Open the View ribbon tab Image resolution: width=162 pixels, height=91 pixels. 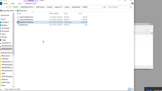click(20, 4)
